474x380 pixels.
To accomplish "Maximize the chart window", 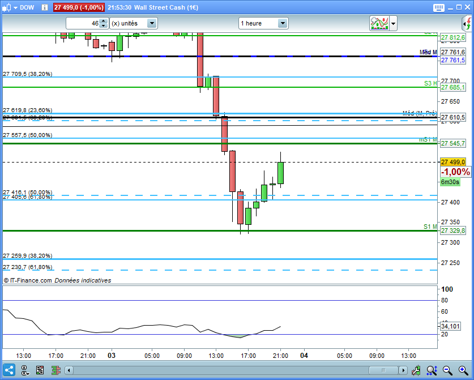I will point(459,7).
